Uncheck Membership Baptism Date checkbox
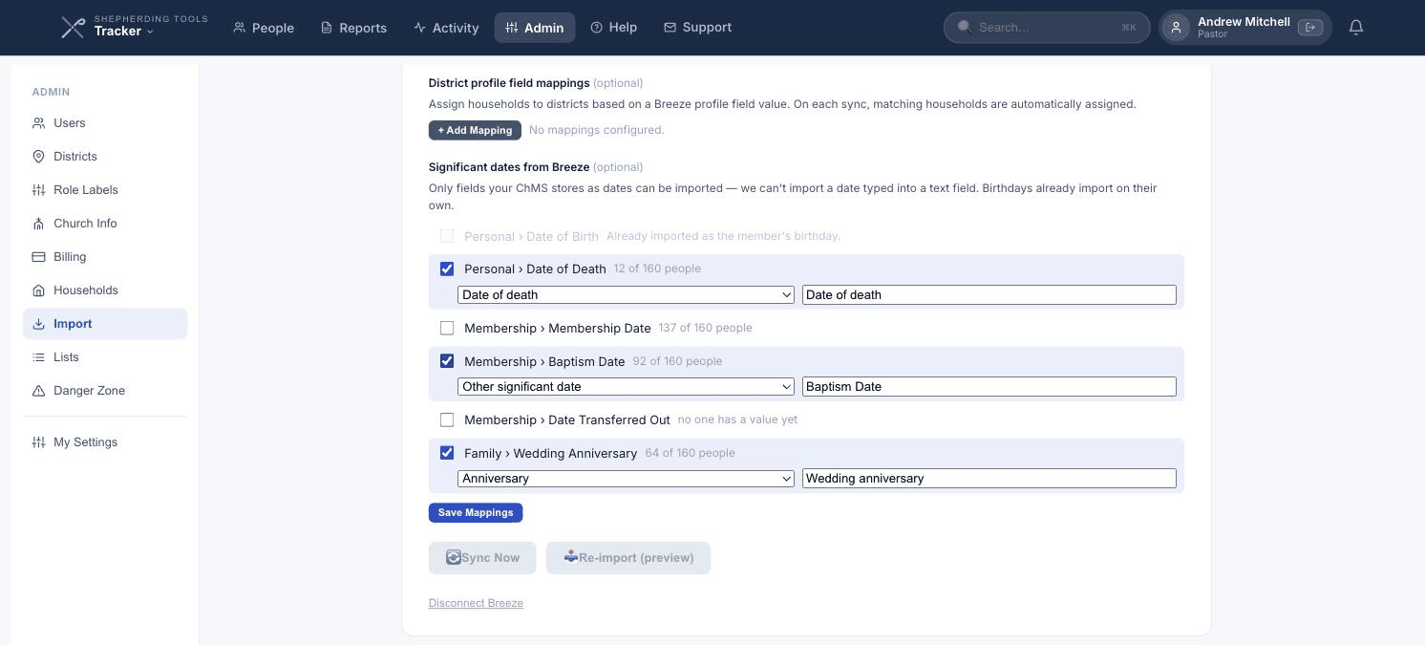 pos(447,361)
